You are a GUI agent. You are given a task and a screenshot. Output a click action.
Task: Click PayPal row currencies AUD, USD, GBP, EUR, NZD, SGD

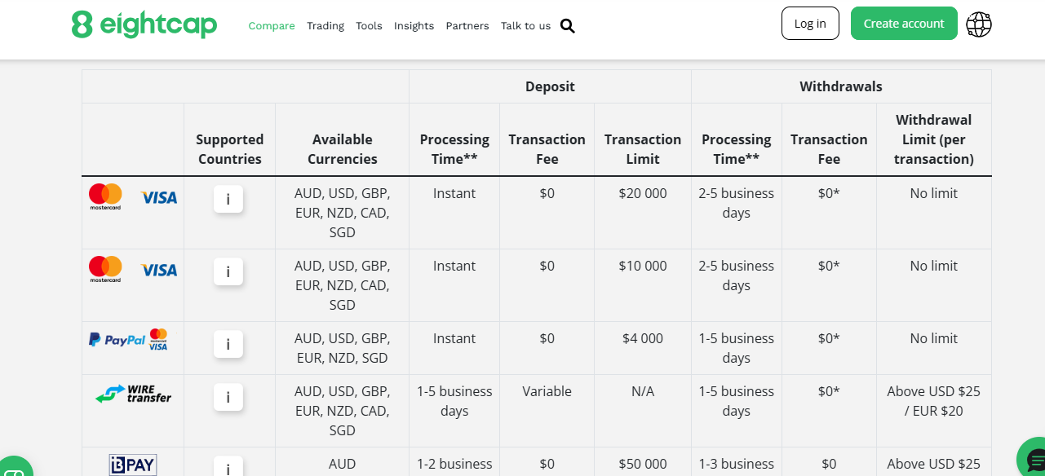(x=343, y=348)
